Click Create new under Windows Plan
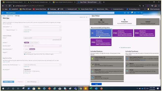This screenshot has width=162, height=91. 26,67
